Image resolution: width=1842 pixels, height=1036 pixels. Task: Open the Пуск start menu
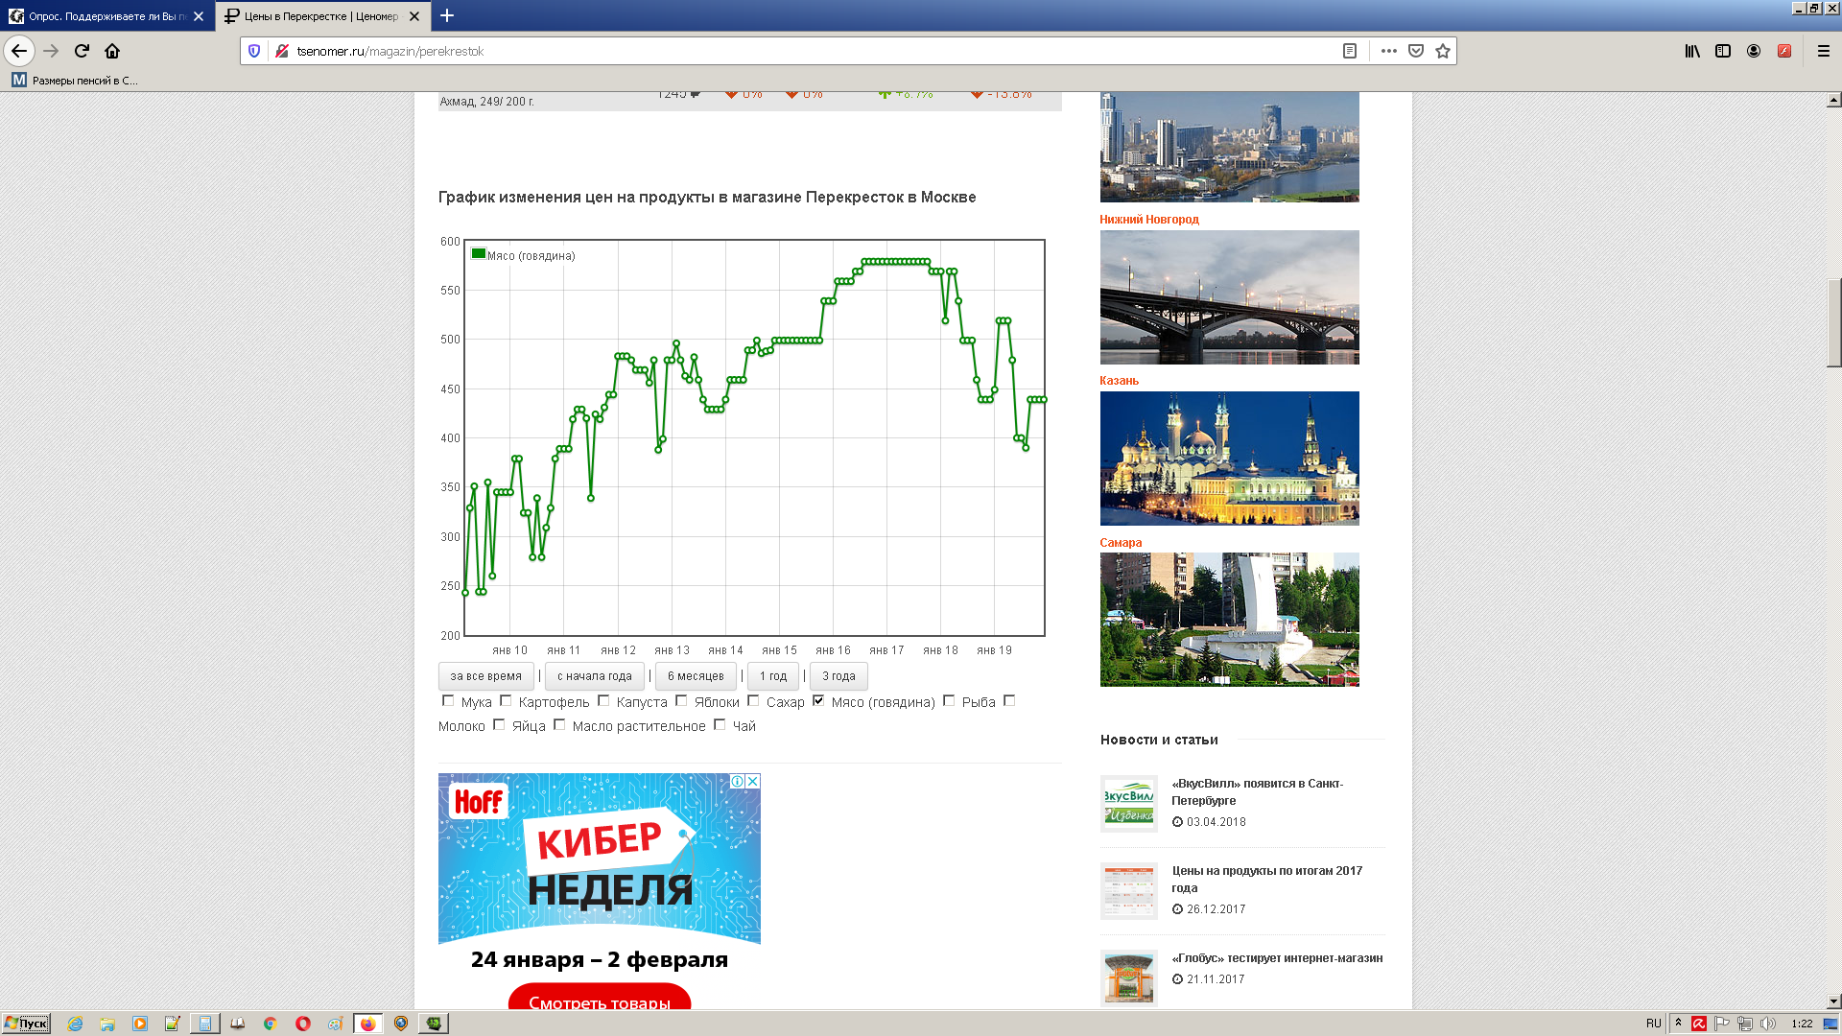click(26, 1024)
